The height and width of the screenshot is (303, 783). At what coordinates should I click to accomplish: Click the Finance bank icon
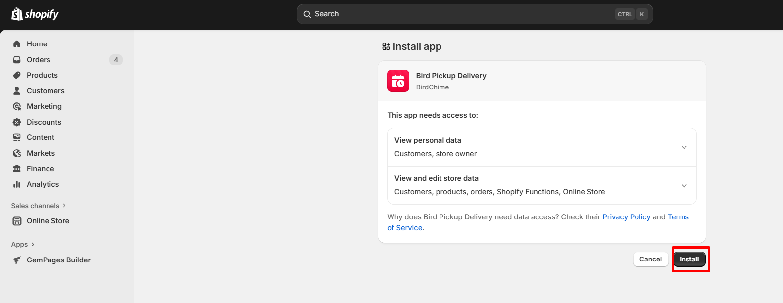coord(17,169)
